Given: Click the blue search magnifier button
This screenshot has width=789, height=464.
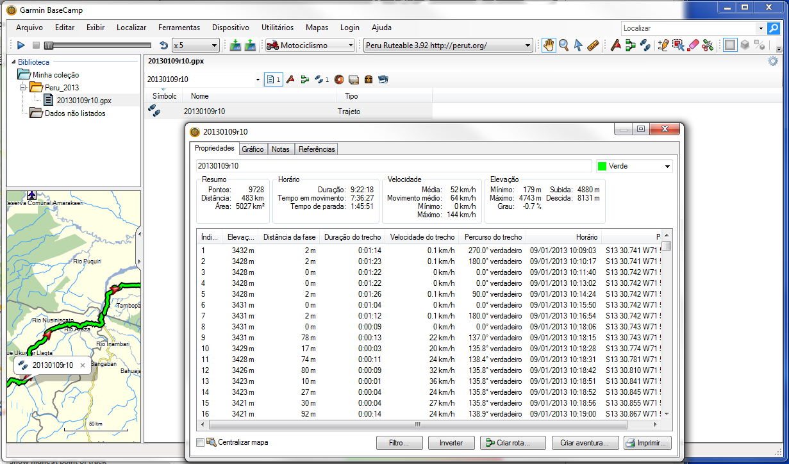Looking at the screenshot, I should pyautogui.click(x=774, y=28).
